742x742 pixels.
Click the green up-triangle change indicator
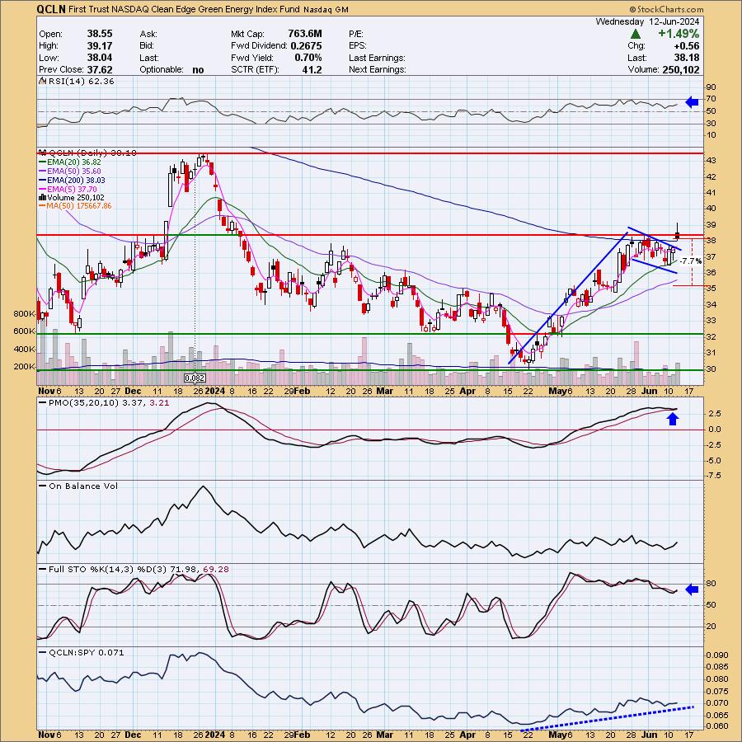[x=636, y=34]
